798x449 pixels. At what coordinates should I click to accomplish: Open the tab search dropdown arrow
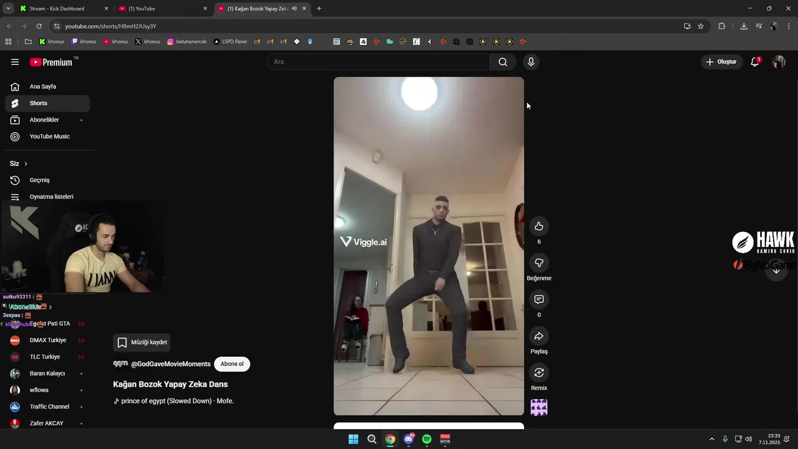pyautogui.click(x=8, y=9)
